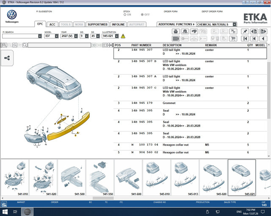Click the helmet icon beside the print button
271x216 pixels.
tap(185, 32)
